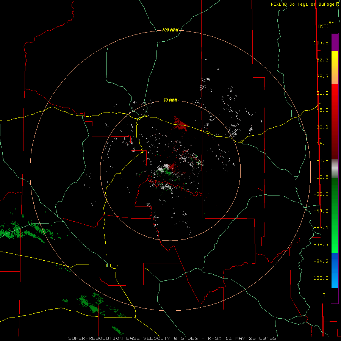Click the -78.7 scale value
The height and width of the screenshot is (341, 341).
pyautogui.click(x=321, y=245)
